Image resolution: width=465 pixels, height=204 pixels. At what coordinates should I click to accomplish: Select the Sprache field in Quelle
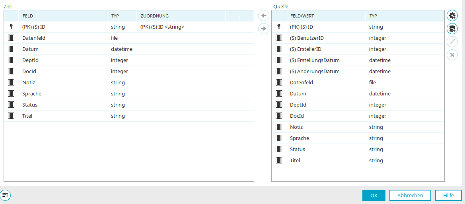[x=300, y=138]
